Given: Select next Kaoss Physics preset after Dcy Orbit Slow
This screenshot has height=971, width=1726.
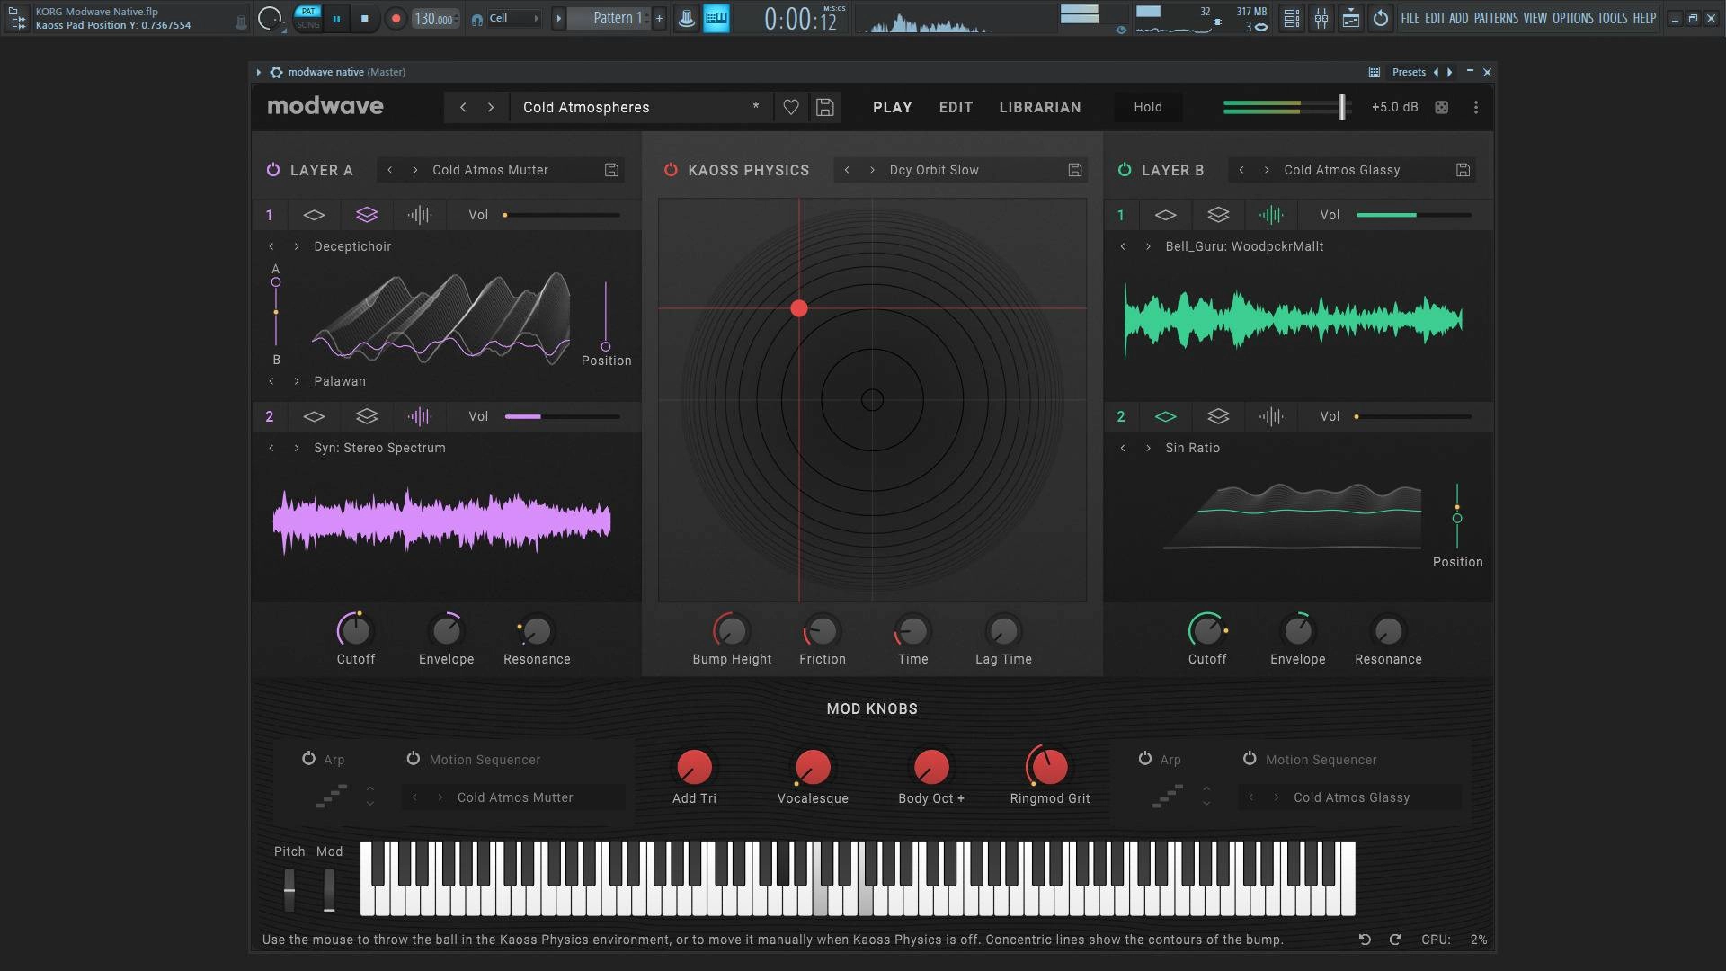Looking at the screenshot, I should pyautogui.click(x=872, y=170).
